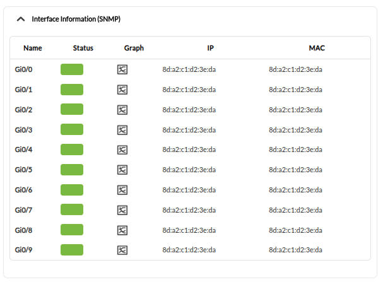Select the Gi0/3 interface name
Viewport: 383px width, 282px height.
(23, 130)
